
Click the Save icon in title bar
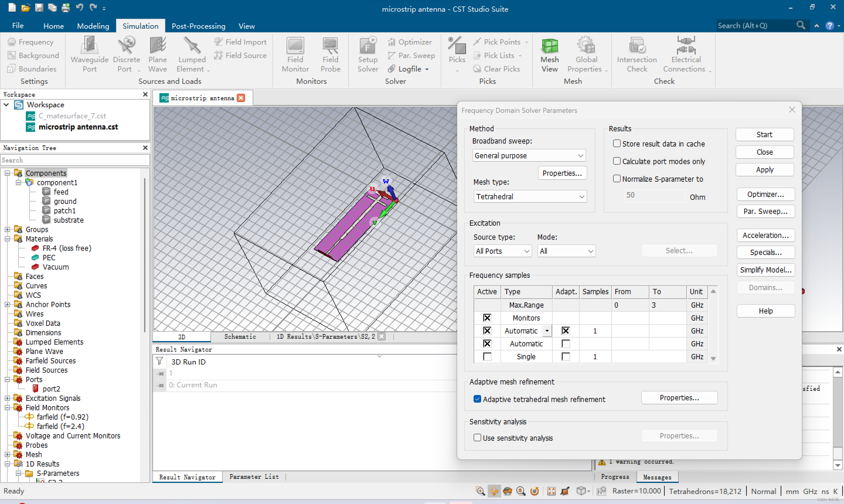pos(39,7)
